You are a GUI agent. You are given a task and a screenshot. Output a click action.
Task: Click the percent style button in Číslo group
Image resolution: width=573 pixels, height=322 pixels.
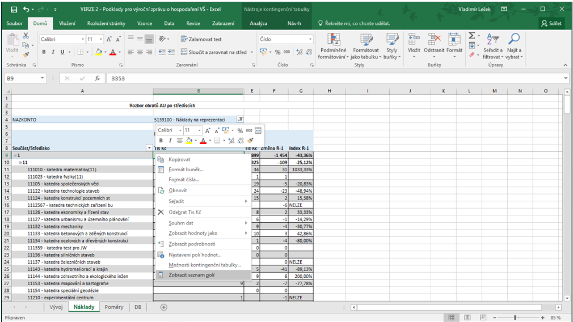point(279,52)
